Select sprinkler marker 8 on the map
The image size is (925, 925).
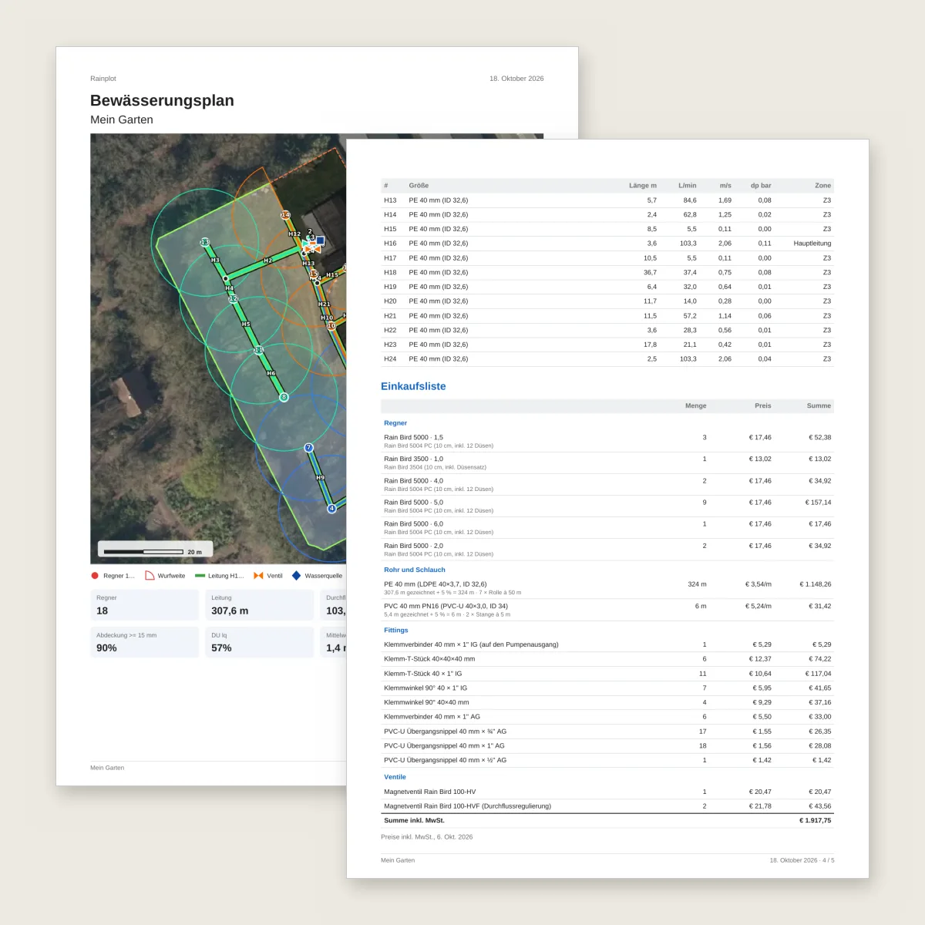[x=284, y=397]
